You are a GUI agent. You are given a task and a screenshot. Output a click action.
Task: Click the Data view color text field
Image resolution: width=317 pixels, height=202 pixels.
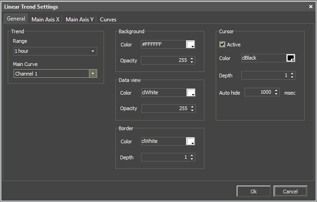(x=164, y=92)
